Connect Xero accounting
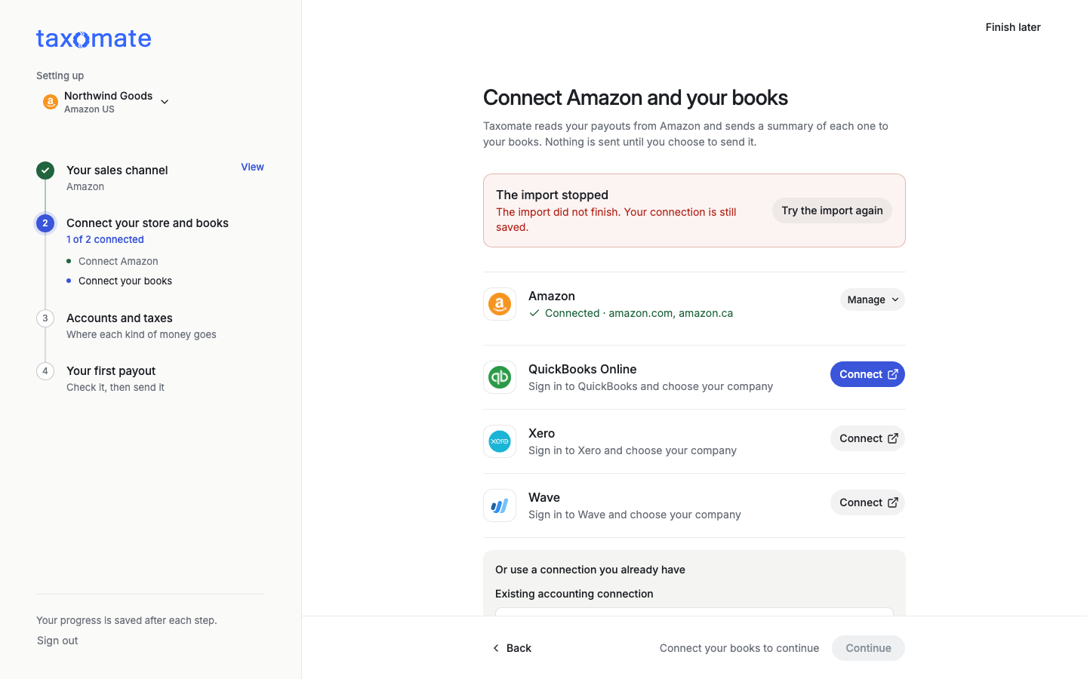 (867, 438)
